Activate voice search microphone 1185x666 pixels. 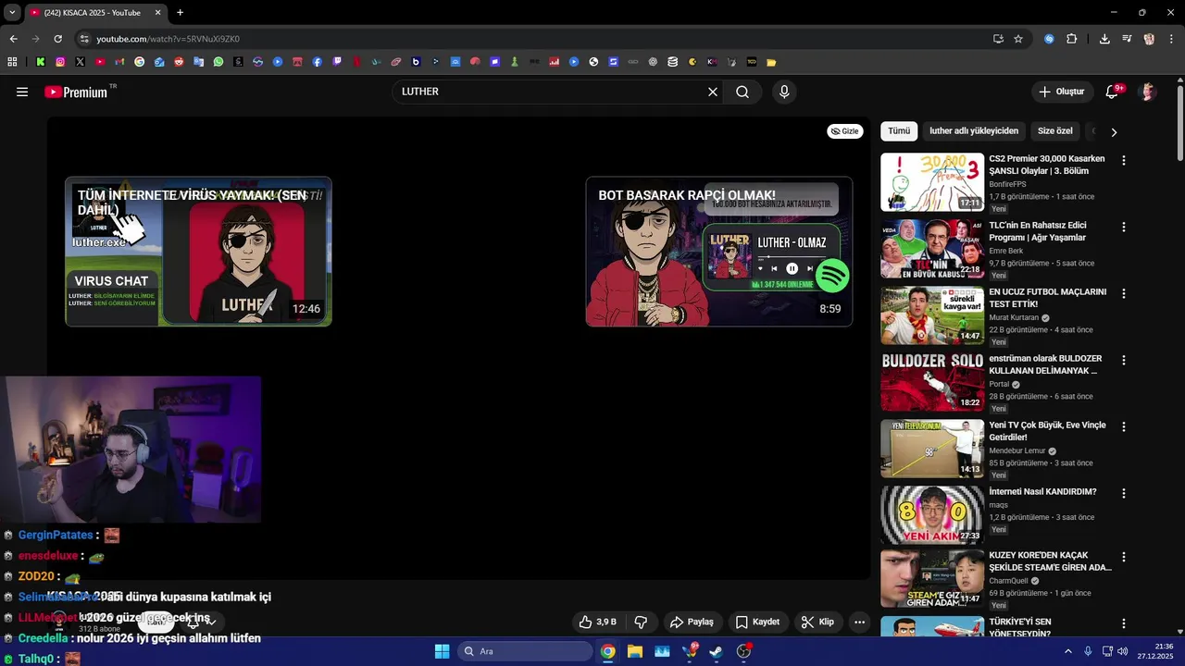784,92
